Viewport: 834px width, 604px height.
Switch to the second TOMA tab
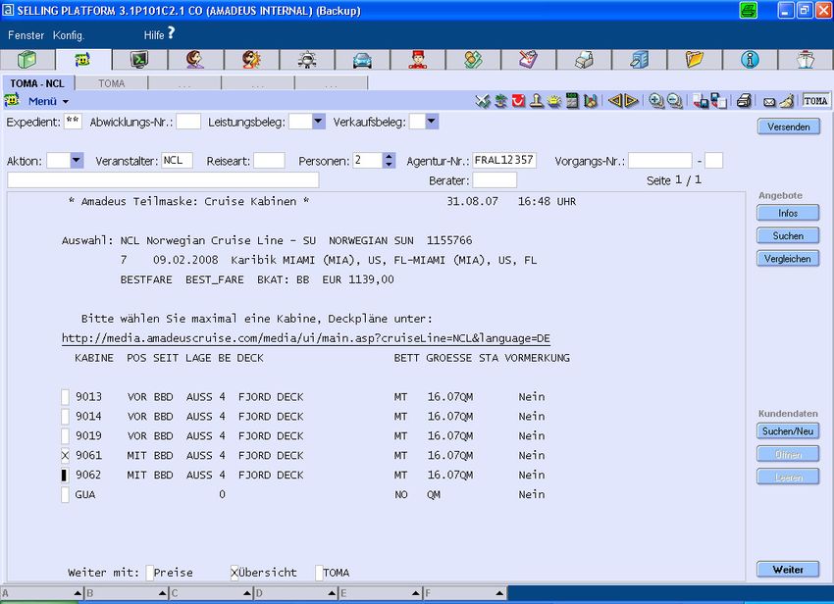112,83
